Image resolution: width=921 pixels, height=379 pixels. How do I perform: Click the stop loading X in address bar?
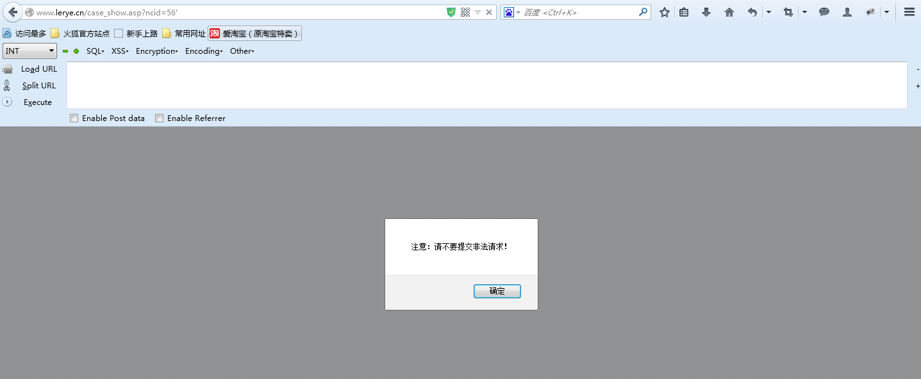coord(489,12)
